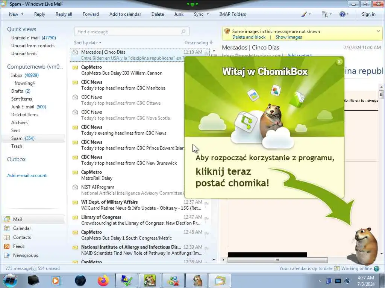This screenshot has height=288, width=385.
Task: Open the Windows Live Mail taskbar icon
Action: (x=220, y=280)
